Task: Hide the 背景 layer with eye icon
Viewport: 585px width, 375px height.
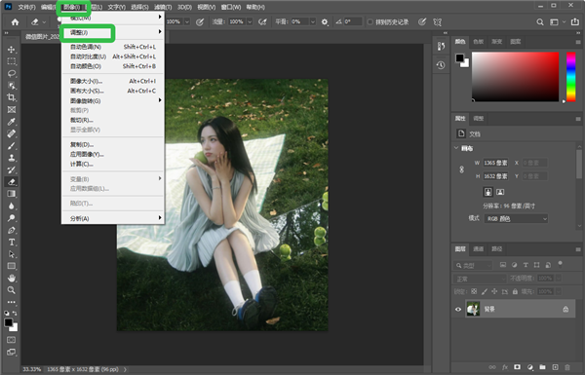Action: 458,310
